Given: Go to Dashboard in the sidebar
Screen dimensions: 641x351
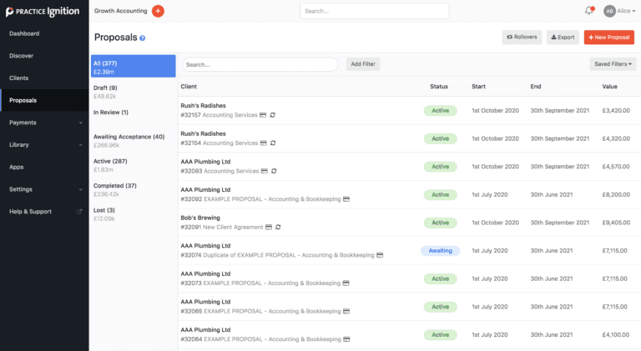Looking at the screenshot, I should [x=24, y=33].
